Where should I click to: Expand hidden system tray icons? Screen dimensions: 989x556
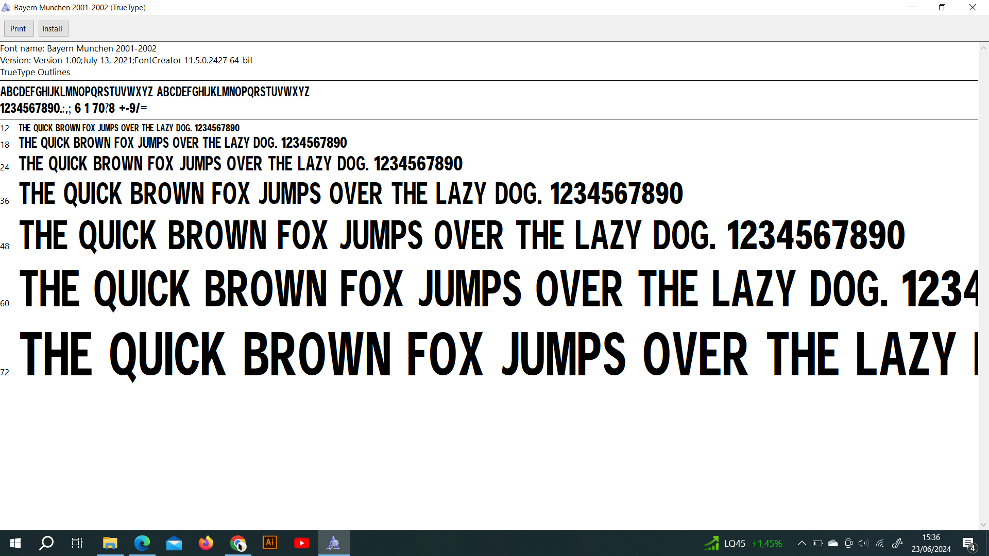pyautogui.click(x=802, y=543)
